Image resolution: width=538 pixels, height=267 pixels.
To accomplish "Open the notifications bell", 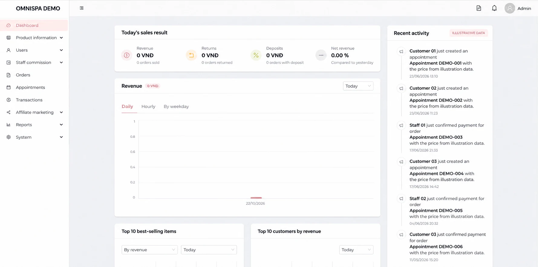I will click(x=494, y=8).
